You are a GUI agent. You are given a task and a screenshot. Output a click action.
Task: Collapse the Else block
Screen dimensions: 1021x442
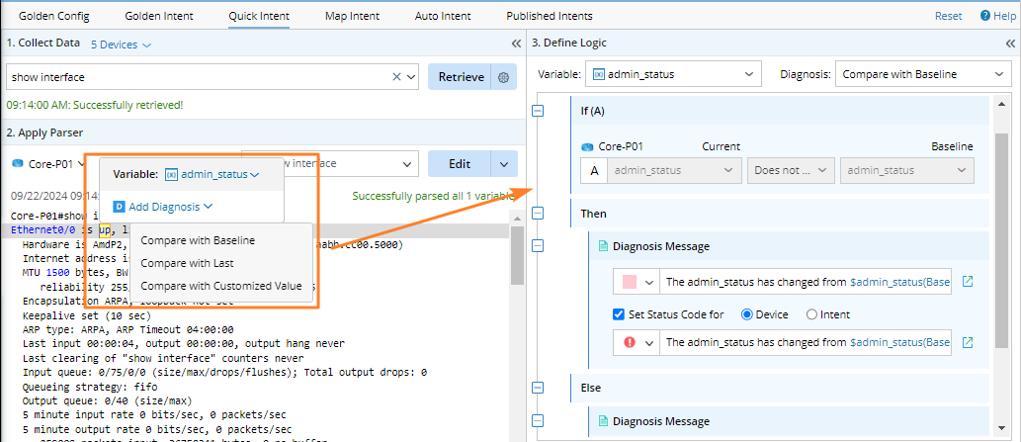click(x=538, y=388)
